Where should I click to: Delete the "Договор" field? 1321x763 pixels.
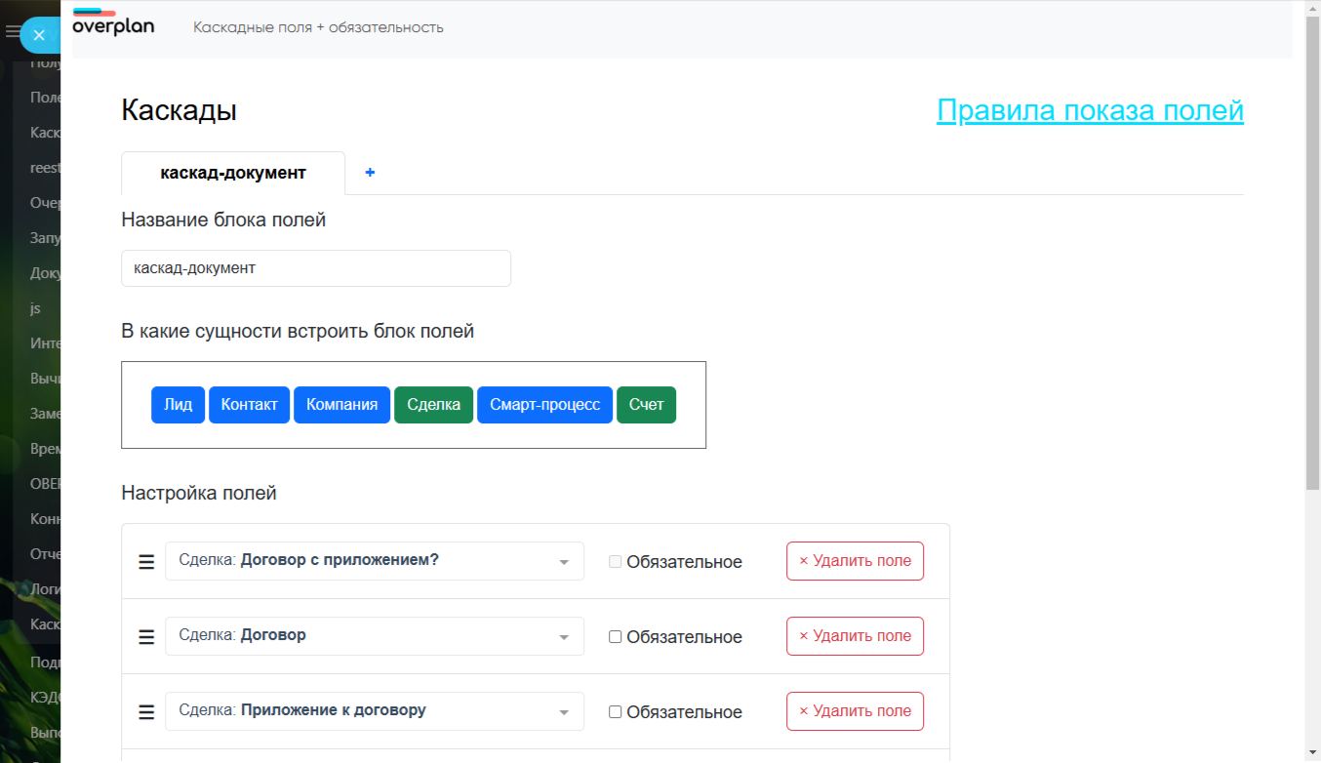(x=855, y=636)
